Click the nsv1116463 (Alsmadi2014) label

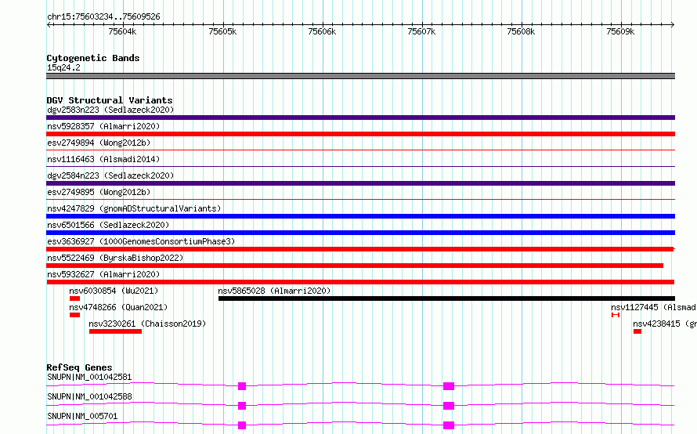click(103, 159)
